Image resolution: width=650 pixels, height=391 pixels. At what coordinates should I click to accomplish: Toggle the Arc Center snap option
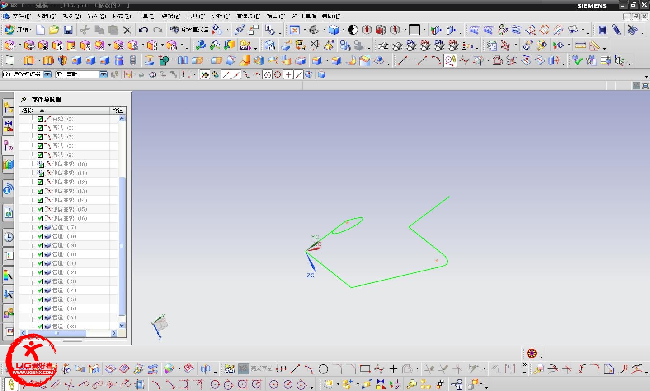(268, 75)
